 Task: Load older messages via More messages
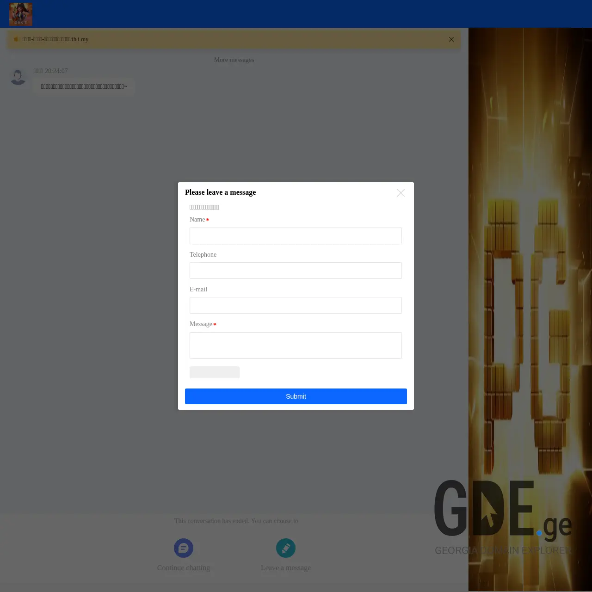[234, 60]
